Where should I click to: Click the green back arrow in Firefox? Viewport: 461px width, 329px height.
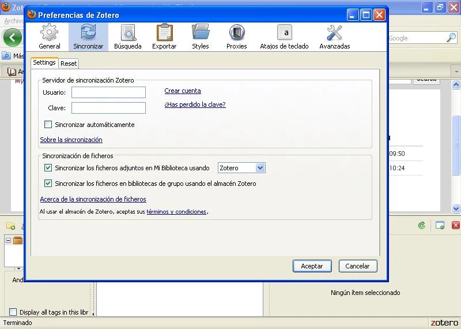pyautogui.click(x=12, y=38)
